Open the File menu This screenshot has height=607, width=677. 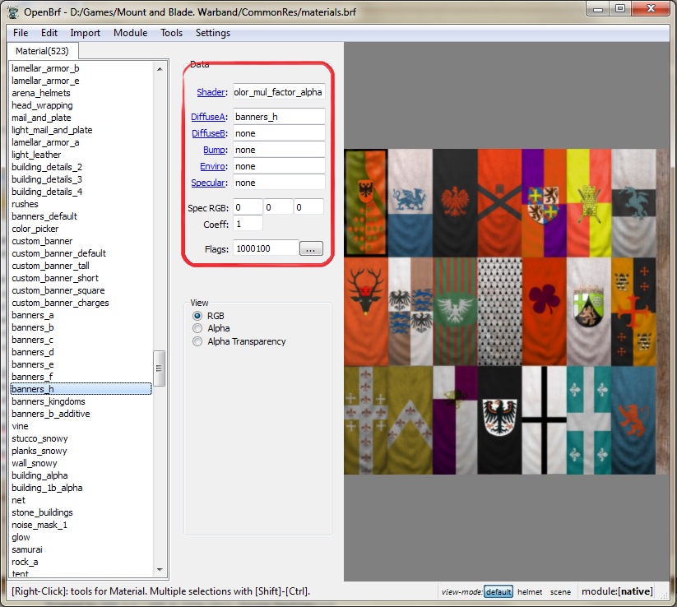pyautogui.click(x=21, y=33)
